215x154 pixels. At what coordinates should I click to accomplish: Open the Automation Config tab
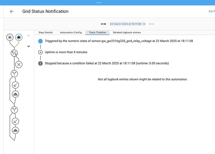(x=71, y=32)
